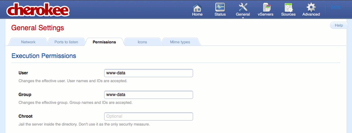Open the Mime types tab

coord(180,42)
